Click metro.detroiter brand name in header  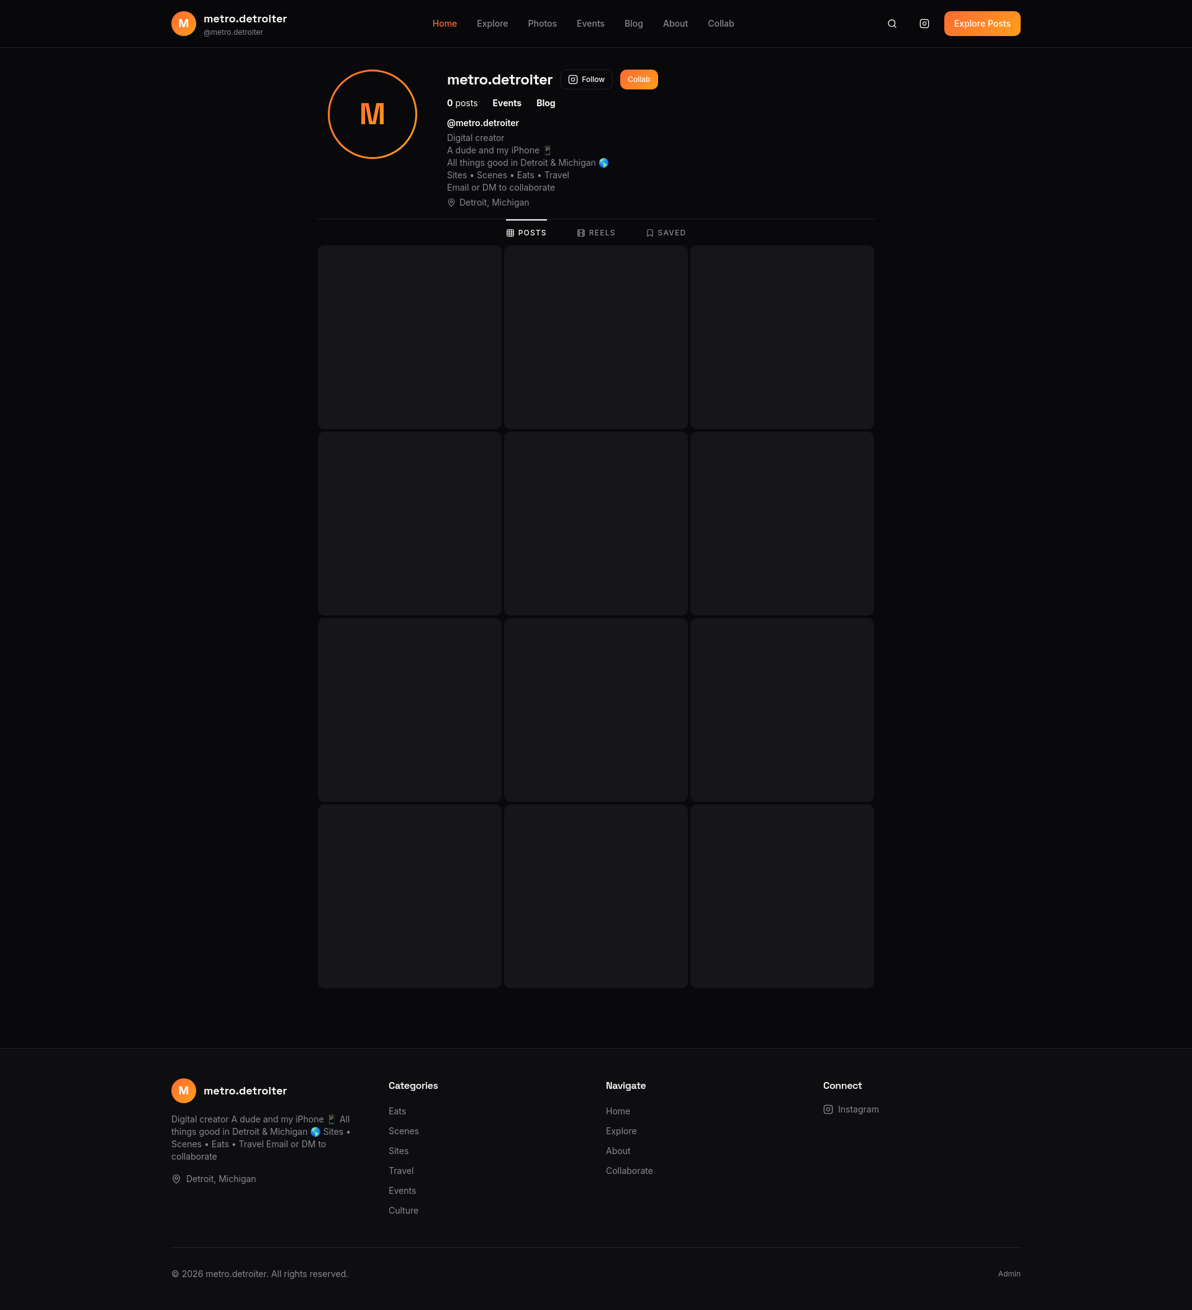[x=245, y=19]
